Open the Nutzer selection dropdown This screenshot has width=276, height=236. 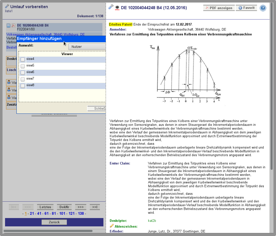pyautogui.click(x=87, y=47)
